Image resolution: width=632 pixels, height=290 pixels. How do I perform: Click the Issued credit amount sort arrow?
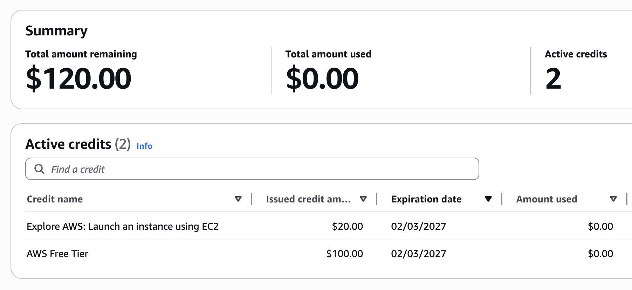point(363,199)
